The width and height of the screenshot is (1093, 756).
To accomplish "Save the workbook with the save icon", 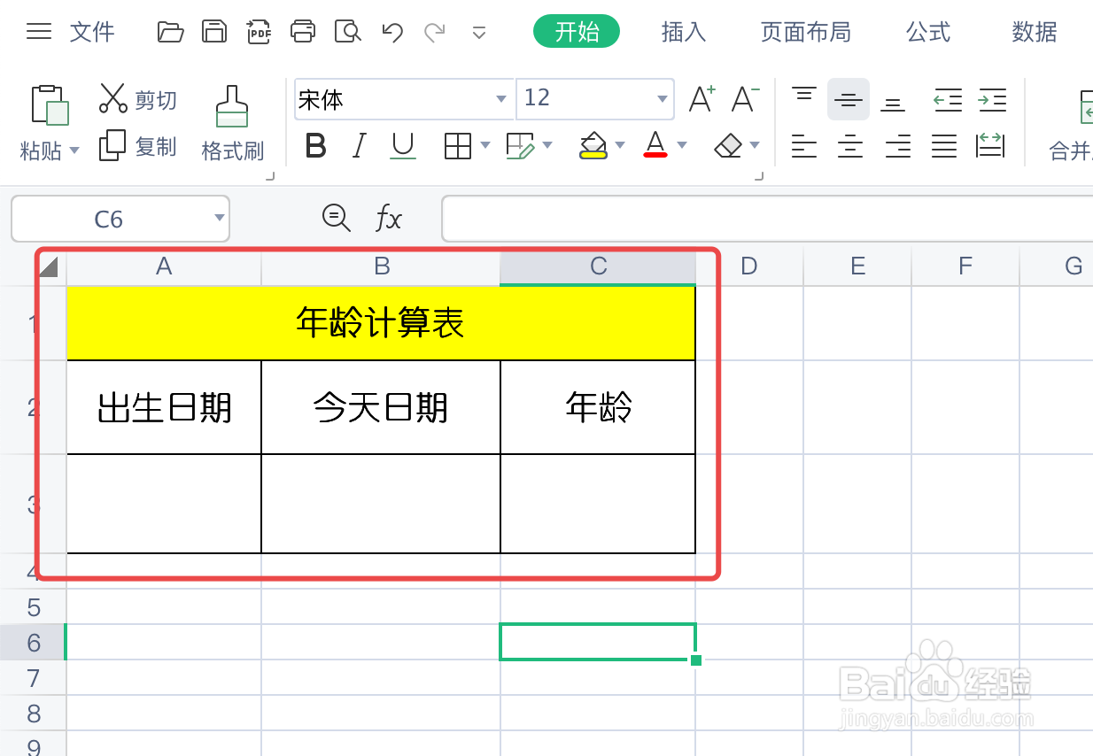I will (x=214, y=31).
